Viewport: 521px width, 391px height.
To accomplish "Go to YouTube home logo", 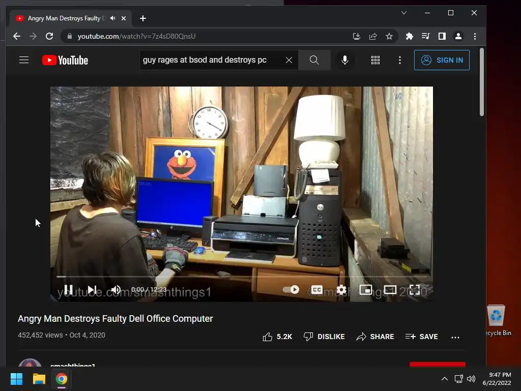I will tap(65, 60).
